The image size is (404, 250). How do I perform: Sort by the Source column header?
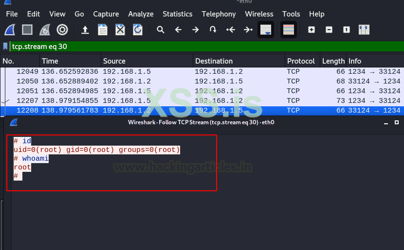pyautogui.click(x=147, y=61)
